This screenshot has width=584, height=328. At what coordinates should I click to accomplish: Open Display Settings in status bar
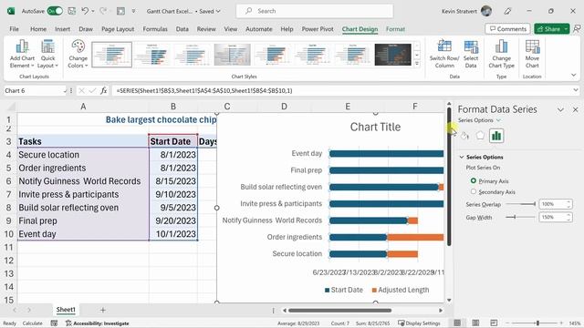click(x=419, y=323)
